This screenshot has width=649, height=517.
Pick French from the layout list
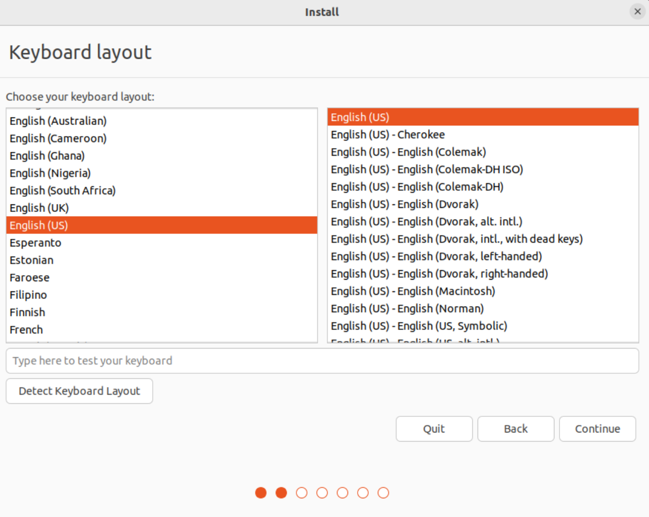pyautogui.click(x=26, y=330)
